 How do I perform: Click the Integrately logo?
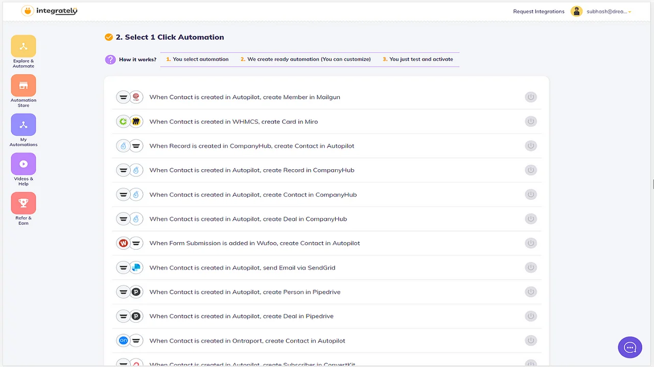point(49,11)
